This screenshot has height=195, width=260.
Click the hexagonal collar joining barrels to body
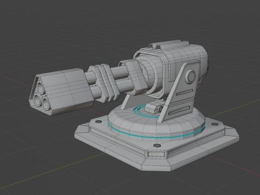(133, 77)
